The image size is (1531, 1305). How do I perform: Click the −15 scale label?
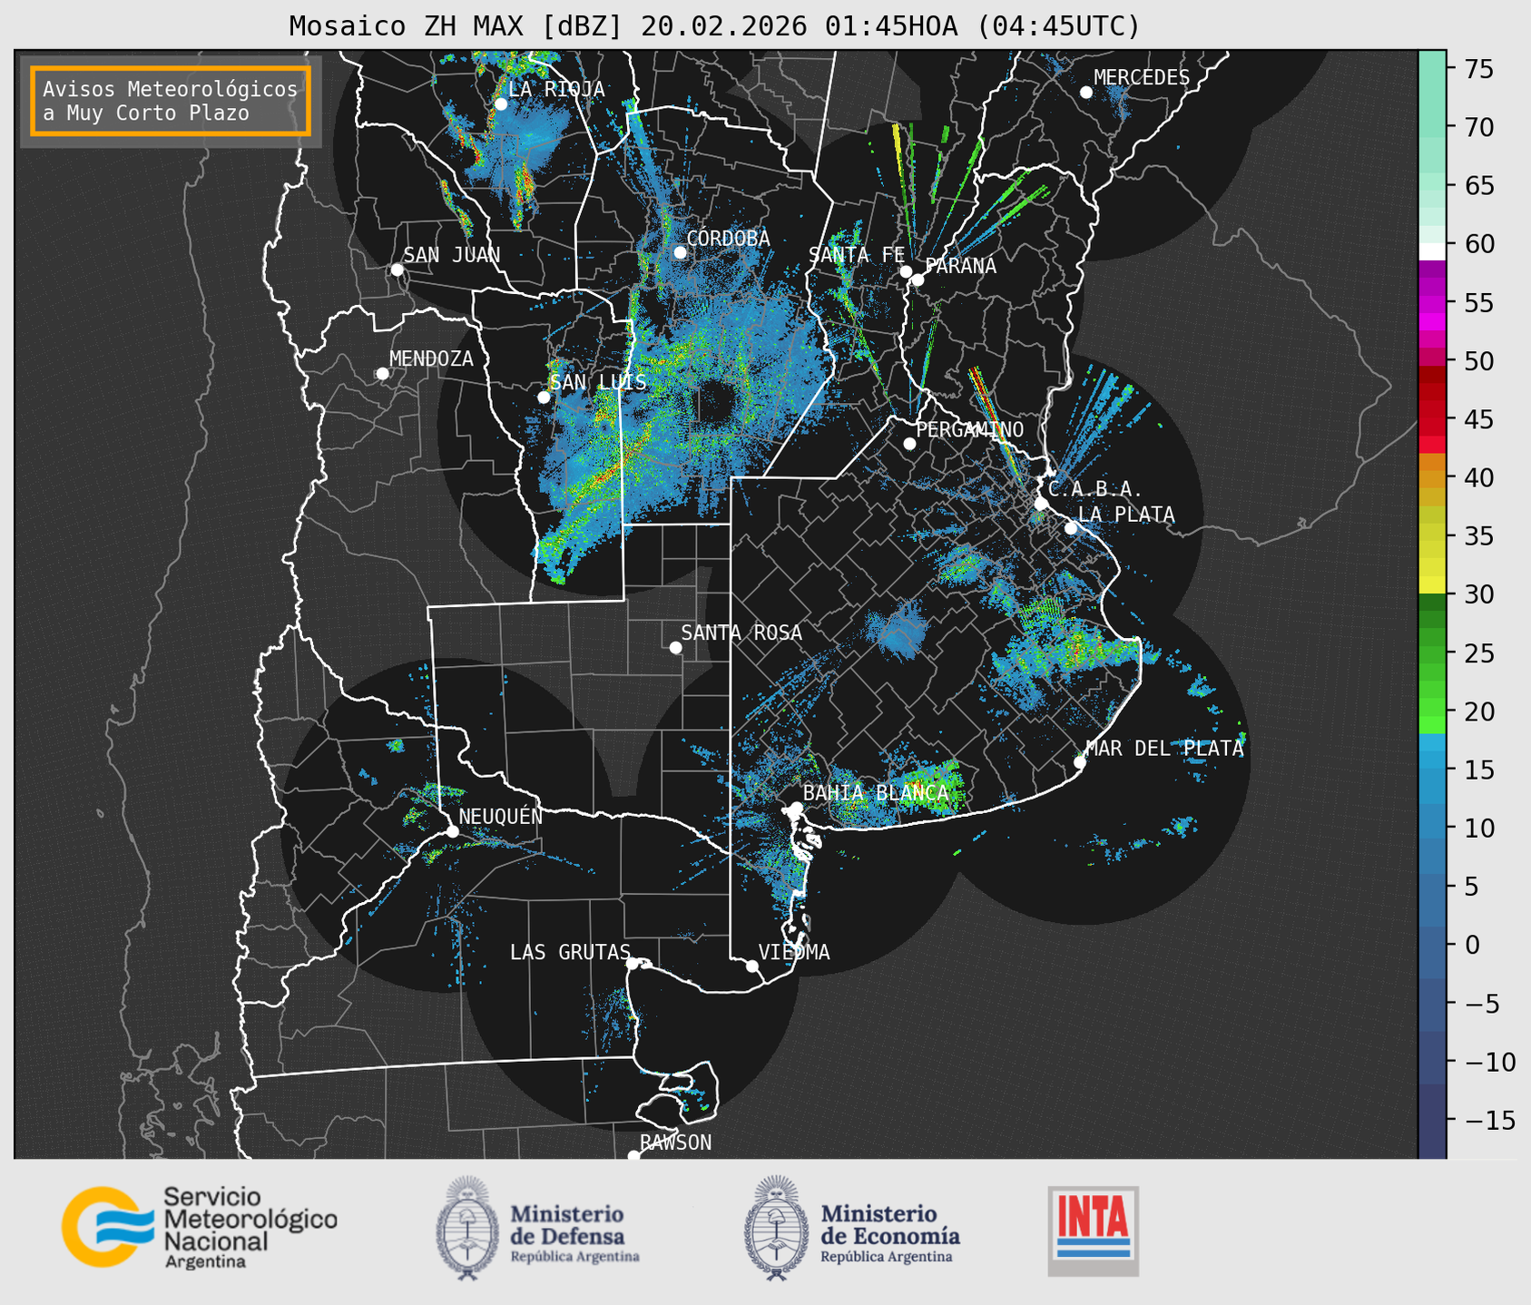[1489, 1120]
